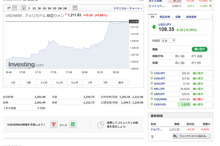Select the FX tab
The height and width of the screenshot is (146, 220).
(153, 17)
